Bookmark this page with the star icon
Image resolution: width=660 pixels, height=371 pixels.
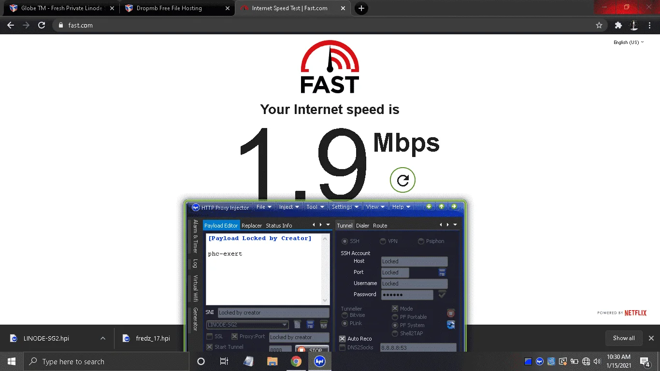pyautogui.click(x=599, y=25)
